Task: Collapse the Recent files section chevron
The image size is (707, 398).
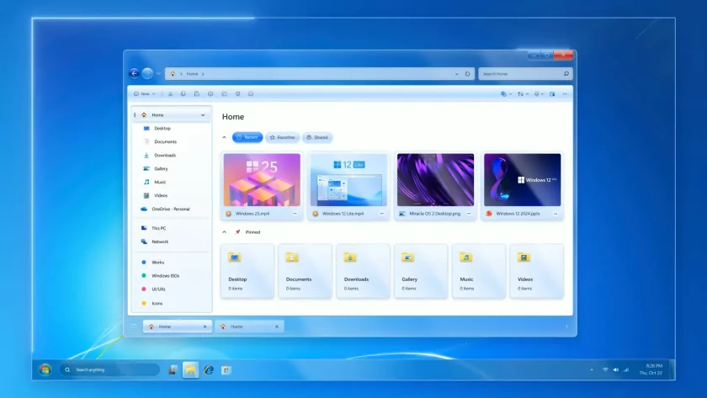Action: (224, 137)
